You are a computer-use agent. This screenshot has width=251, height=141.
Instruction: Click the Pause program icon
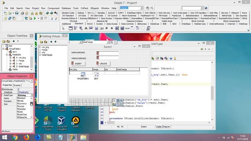point(42,18)
